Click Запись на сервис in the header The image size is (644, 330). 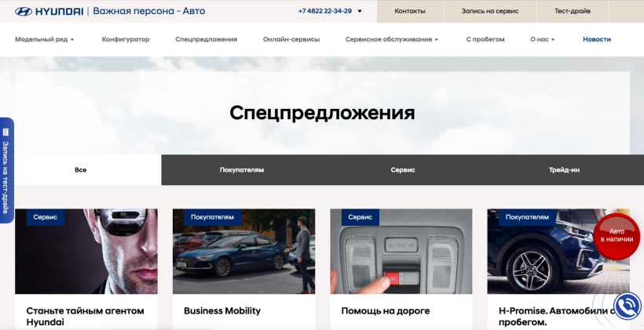[x=490, y=11]
